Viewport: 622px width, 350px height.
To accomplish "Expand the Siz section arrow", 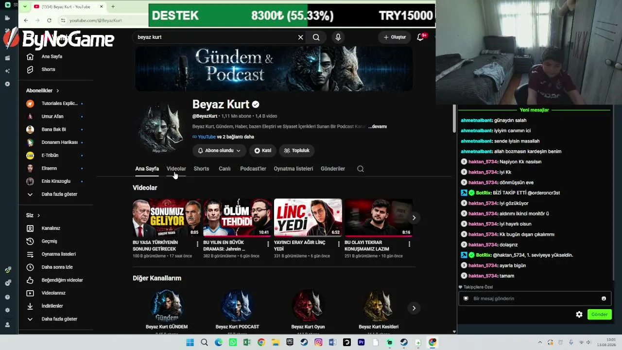I will [38, 215].
